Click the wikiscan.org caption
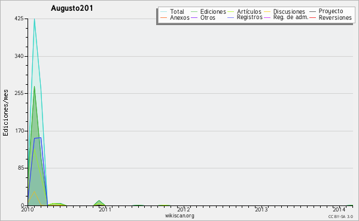The width and height of the screenshot is (359, 221). click(180, 216)
